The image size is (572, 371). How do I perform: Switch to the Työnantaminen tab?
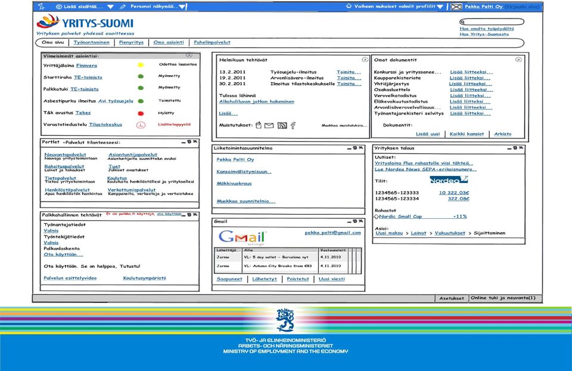pyautogui.click(x=92, y=42)
